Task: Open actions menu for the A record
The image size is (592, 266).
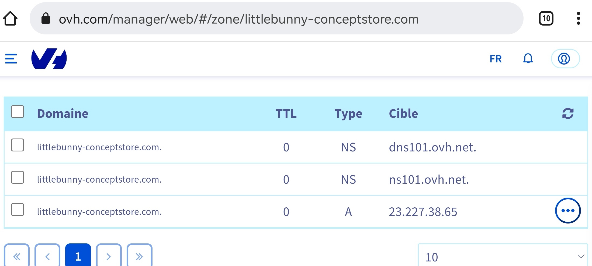Action: click(568, 211)
